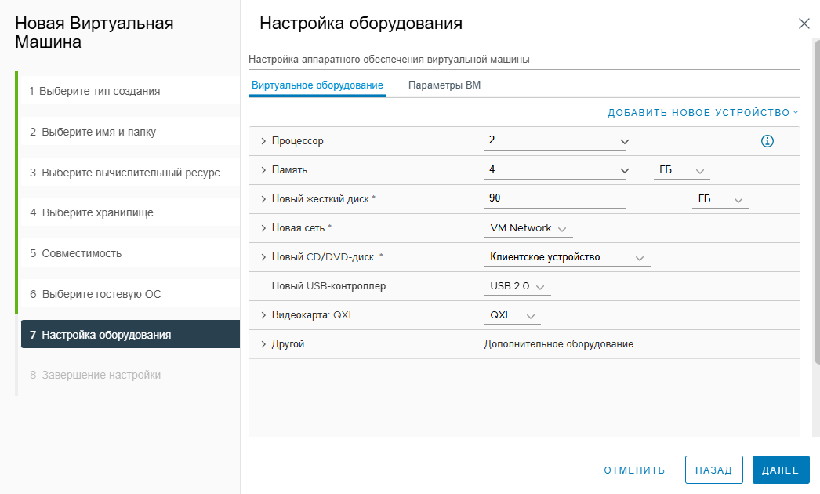The width and height of the screenshot is (820, 494).
Task: Go to step 1 Выберите тип создания
Action: [129, 90]
